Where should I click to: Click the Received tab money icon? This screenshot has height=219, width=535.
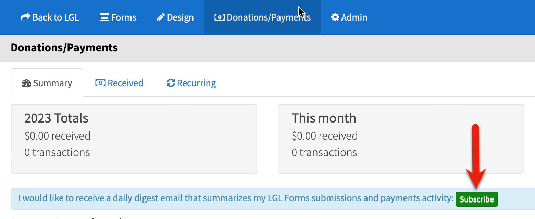click(x=100, y=83)
